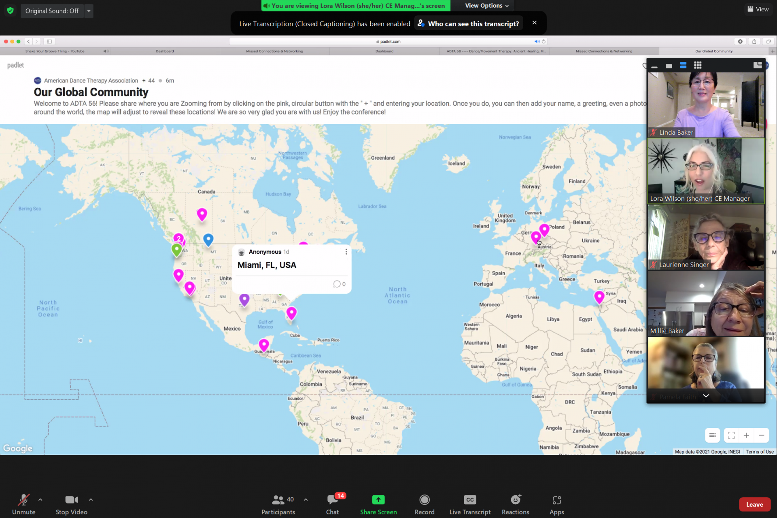This screenshot has width=777, height=518.
Task: Reload page from address bar icon
Action: (x=543, y=41)
